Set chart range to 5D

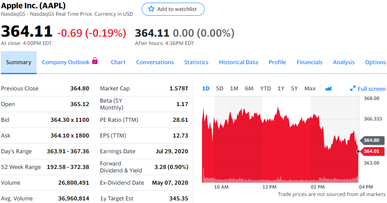pyautogui.click(x=220, y=89)
